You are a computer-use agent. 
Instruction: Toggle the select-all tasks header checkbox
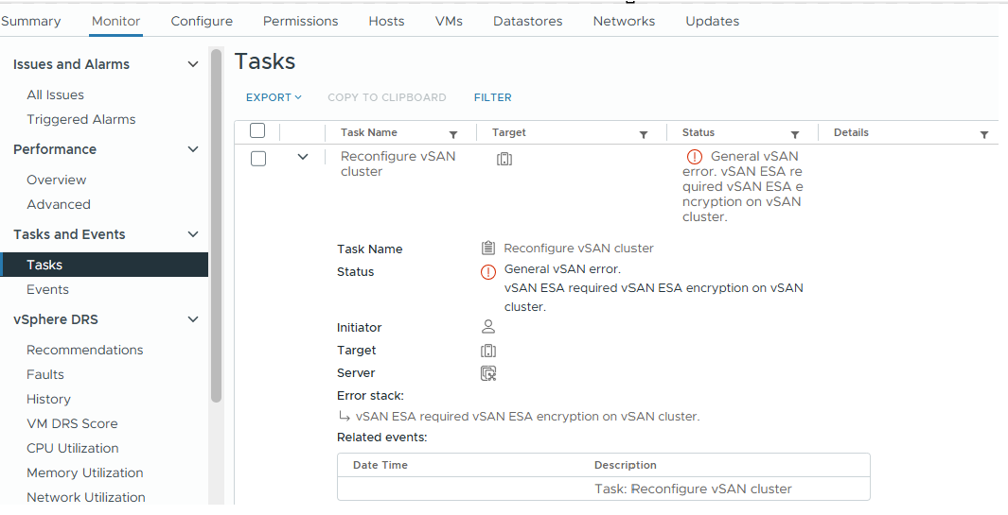pos(257,131)
